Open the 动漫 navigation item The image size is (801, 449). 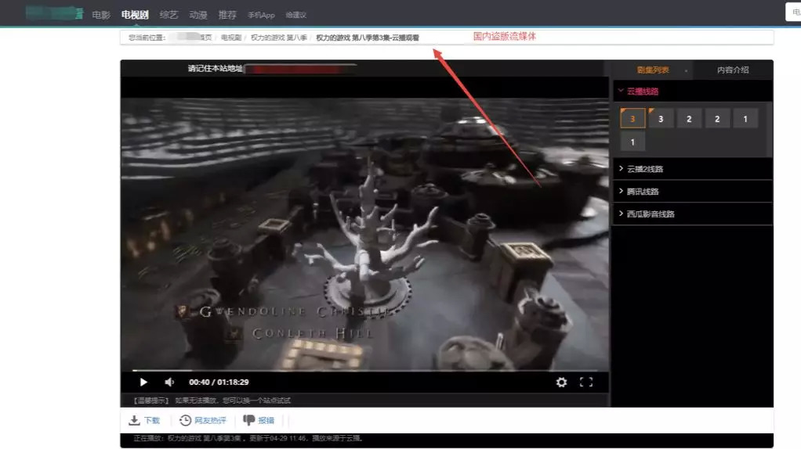pyautogui.click(x=198, y=15)
